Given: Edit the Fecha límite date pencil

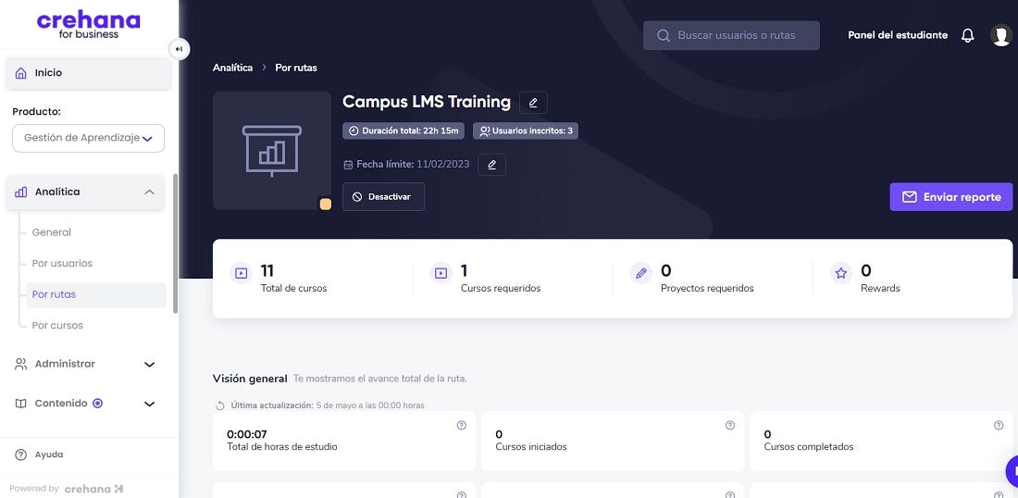Looking at the screenshot, I should (x=491, y=165).
